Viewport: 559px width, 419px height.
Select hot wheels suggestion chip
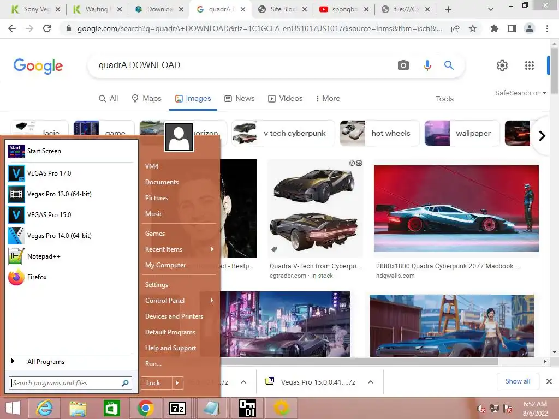pyautogui.click(x=379, y=133)
